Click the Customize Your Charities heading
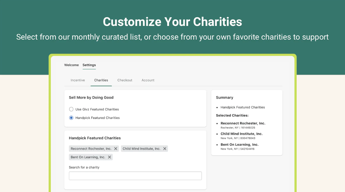The height and width of the screenshot is (192, 345). coord(172,22)
